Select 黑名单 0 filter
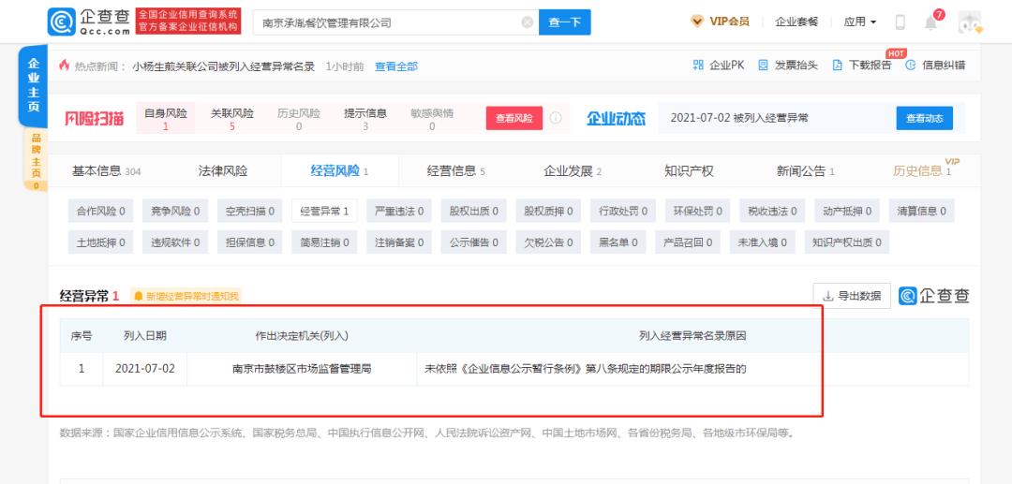 618,242
